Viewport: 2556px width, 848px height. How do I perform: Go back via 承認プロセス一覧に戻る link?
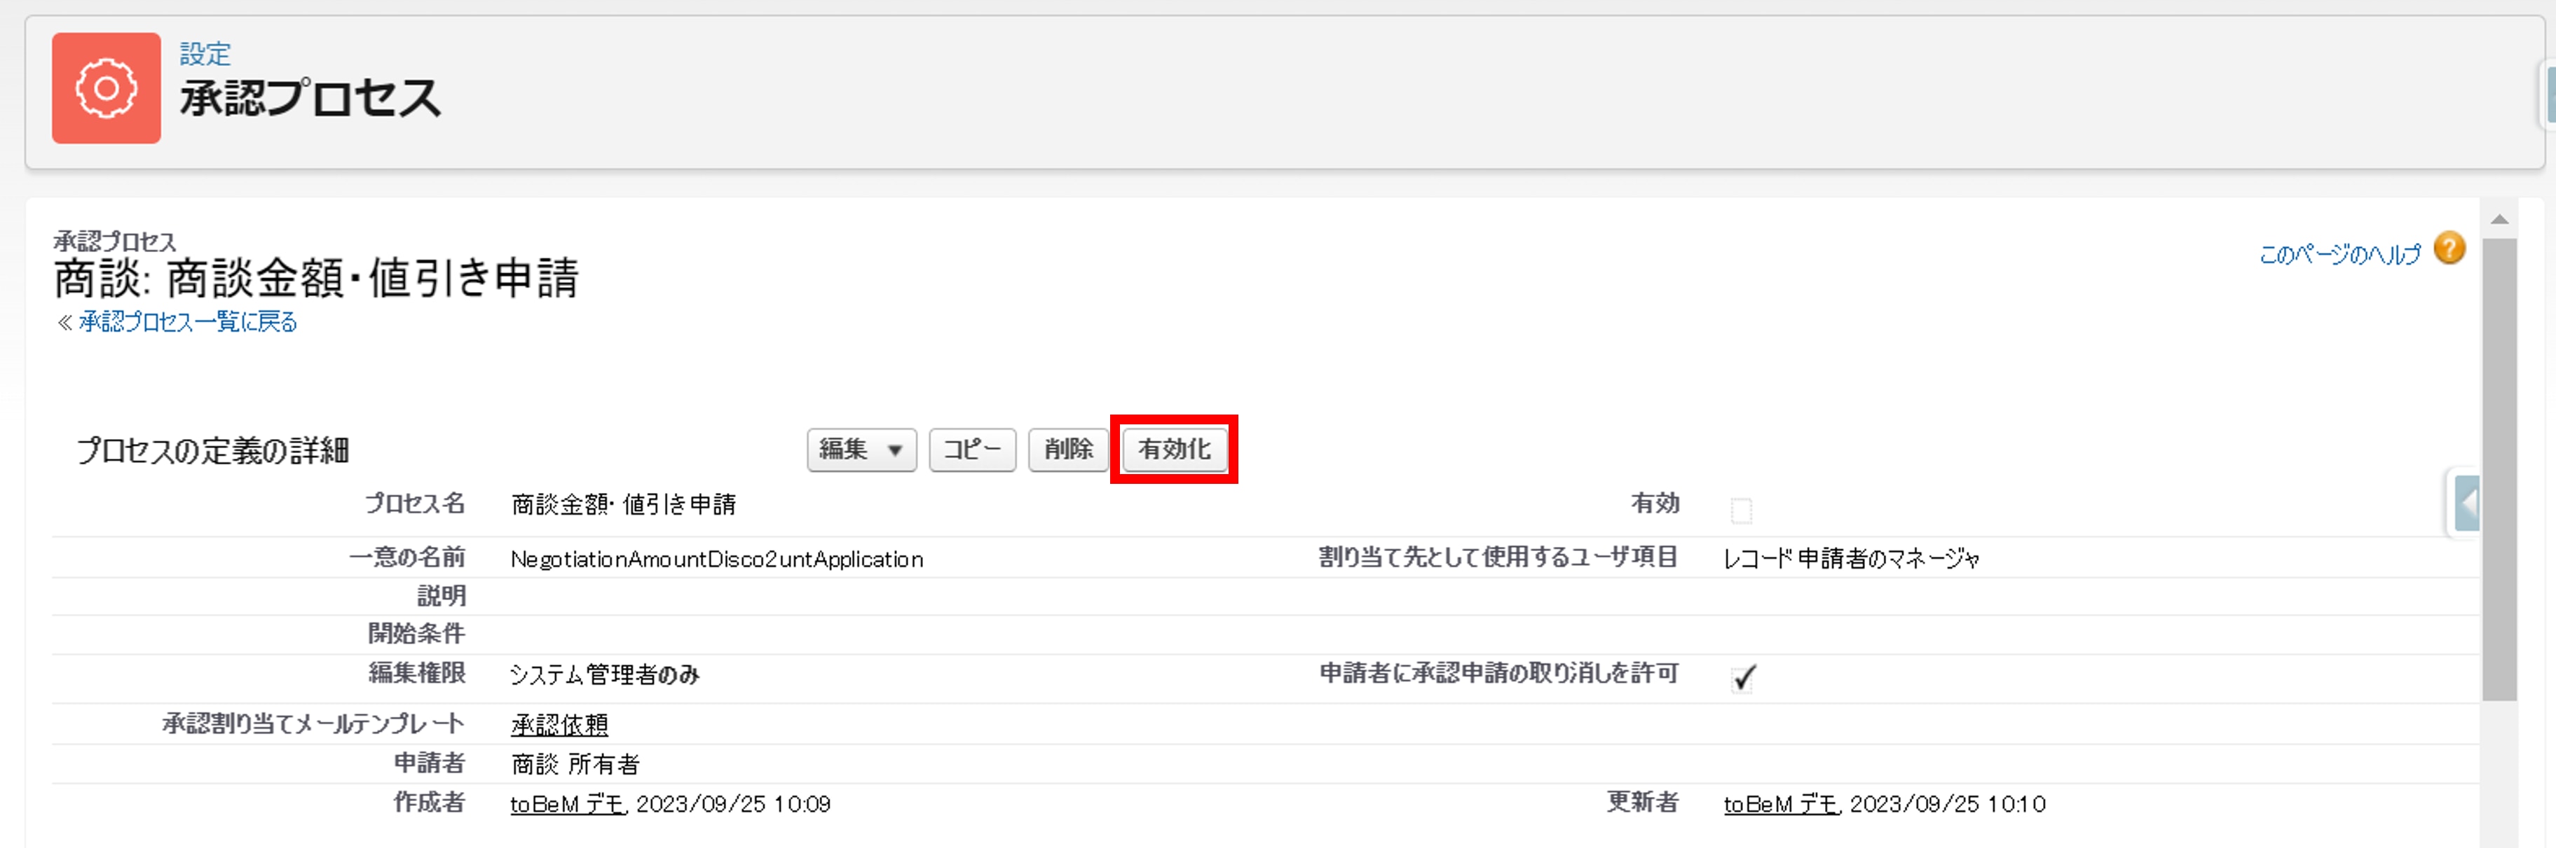click(x=188, y=322)
